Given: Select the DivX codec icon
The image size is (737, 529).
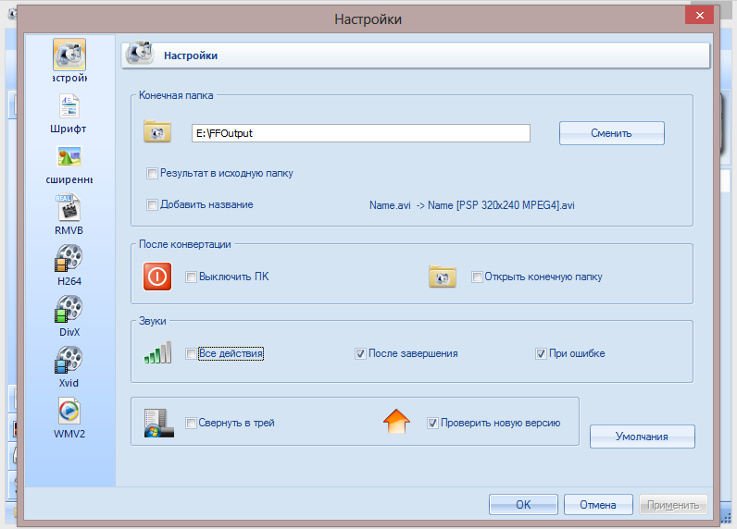Looking at the screenshot, I should [x=69, y=311].
